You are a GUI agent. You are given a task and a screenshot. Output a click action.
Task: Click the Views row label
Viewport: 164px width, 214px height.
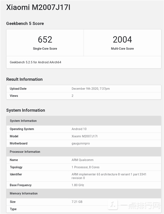point(14,96)
